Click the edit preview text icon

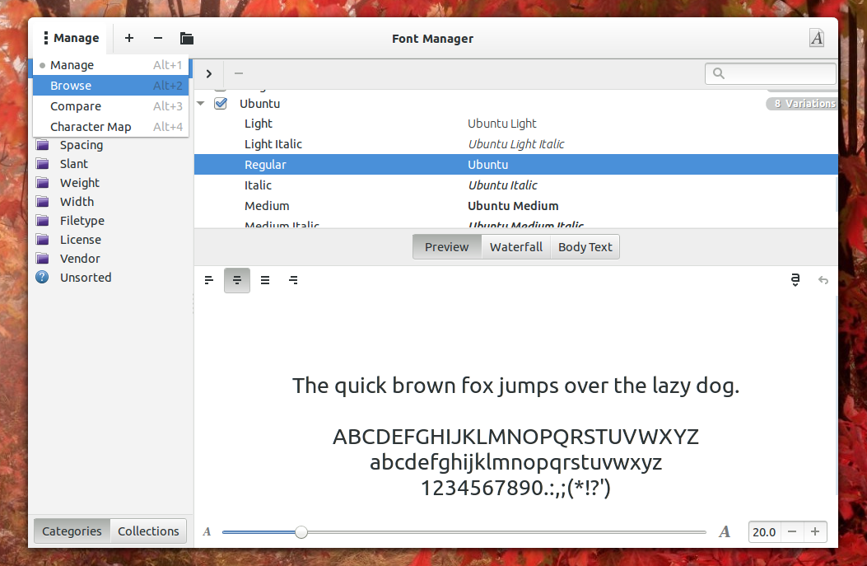click(x=795, y=280)
